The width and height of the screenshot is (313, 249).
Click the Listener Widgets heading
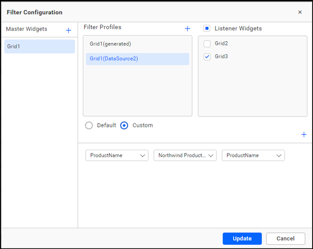click(x=238, y=29)
